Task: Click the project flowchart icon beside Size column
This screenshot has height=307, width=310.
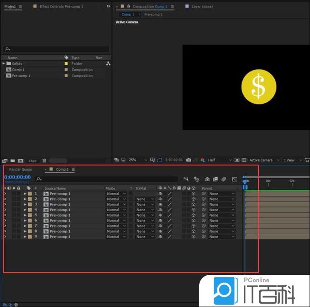Action: click(x=108, y=64)
